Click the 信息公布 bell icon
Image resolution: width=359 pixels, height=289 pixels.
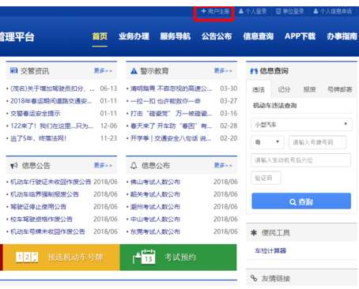coord(134,165)
